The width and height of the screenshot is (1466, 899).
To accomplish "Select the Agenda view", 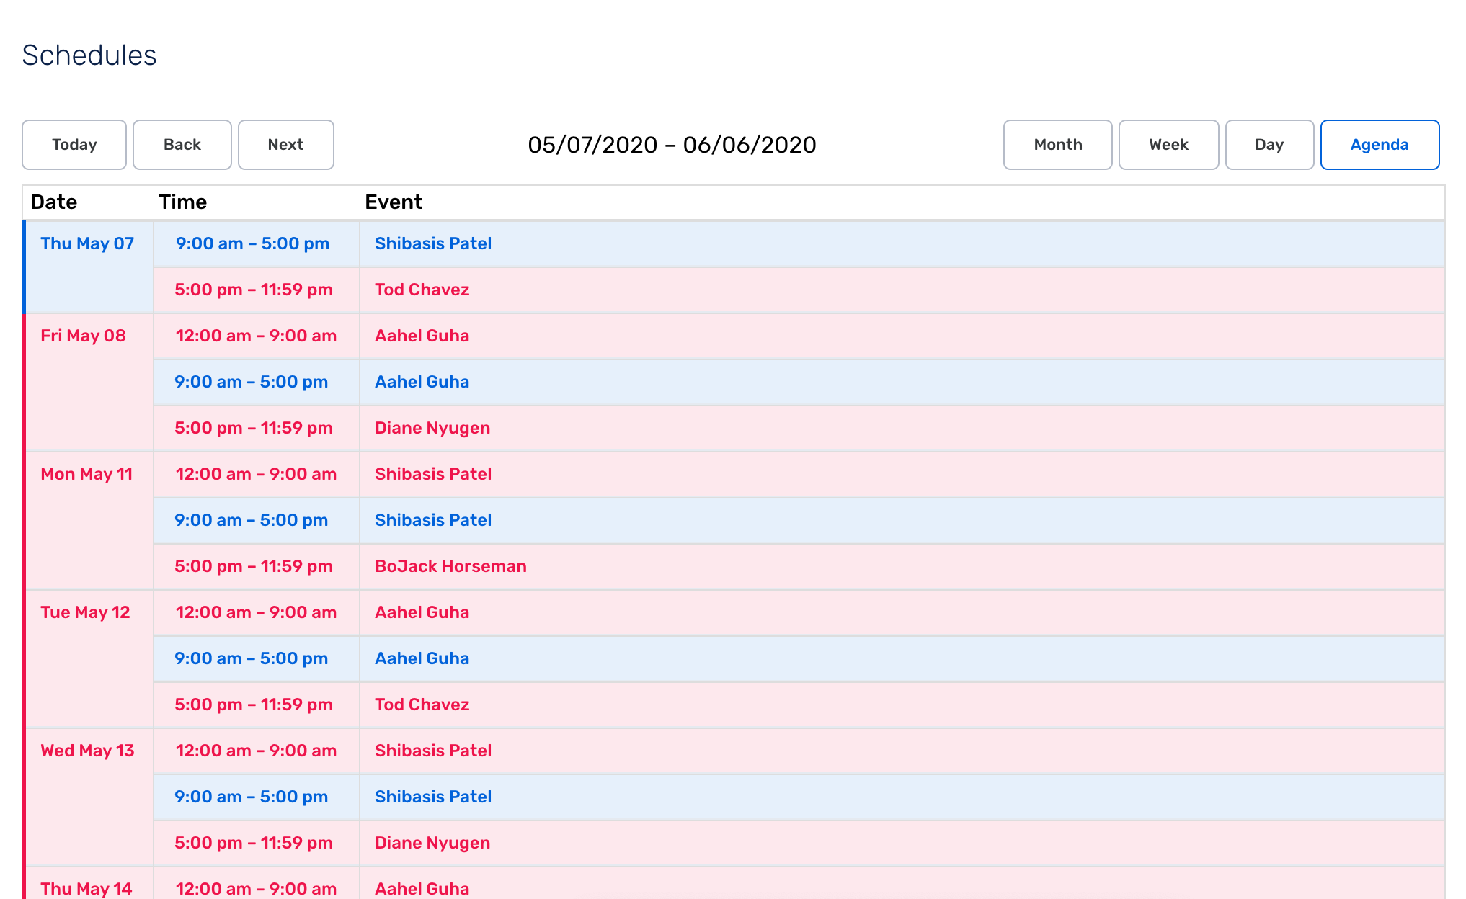I will [x=1380, y=145].
